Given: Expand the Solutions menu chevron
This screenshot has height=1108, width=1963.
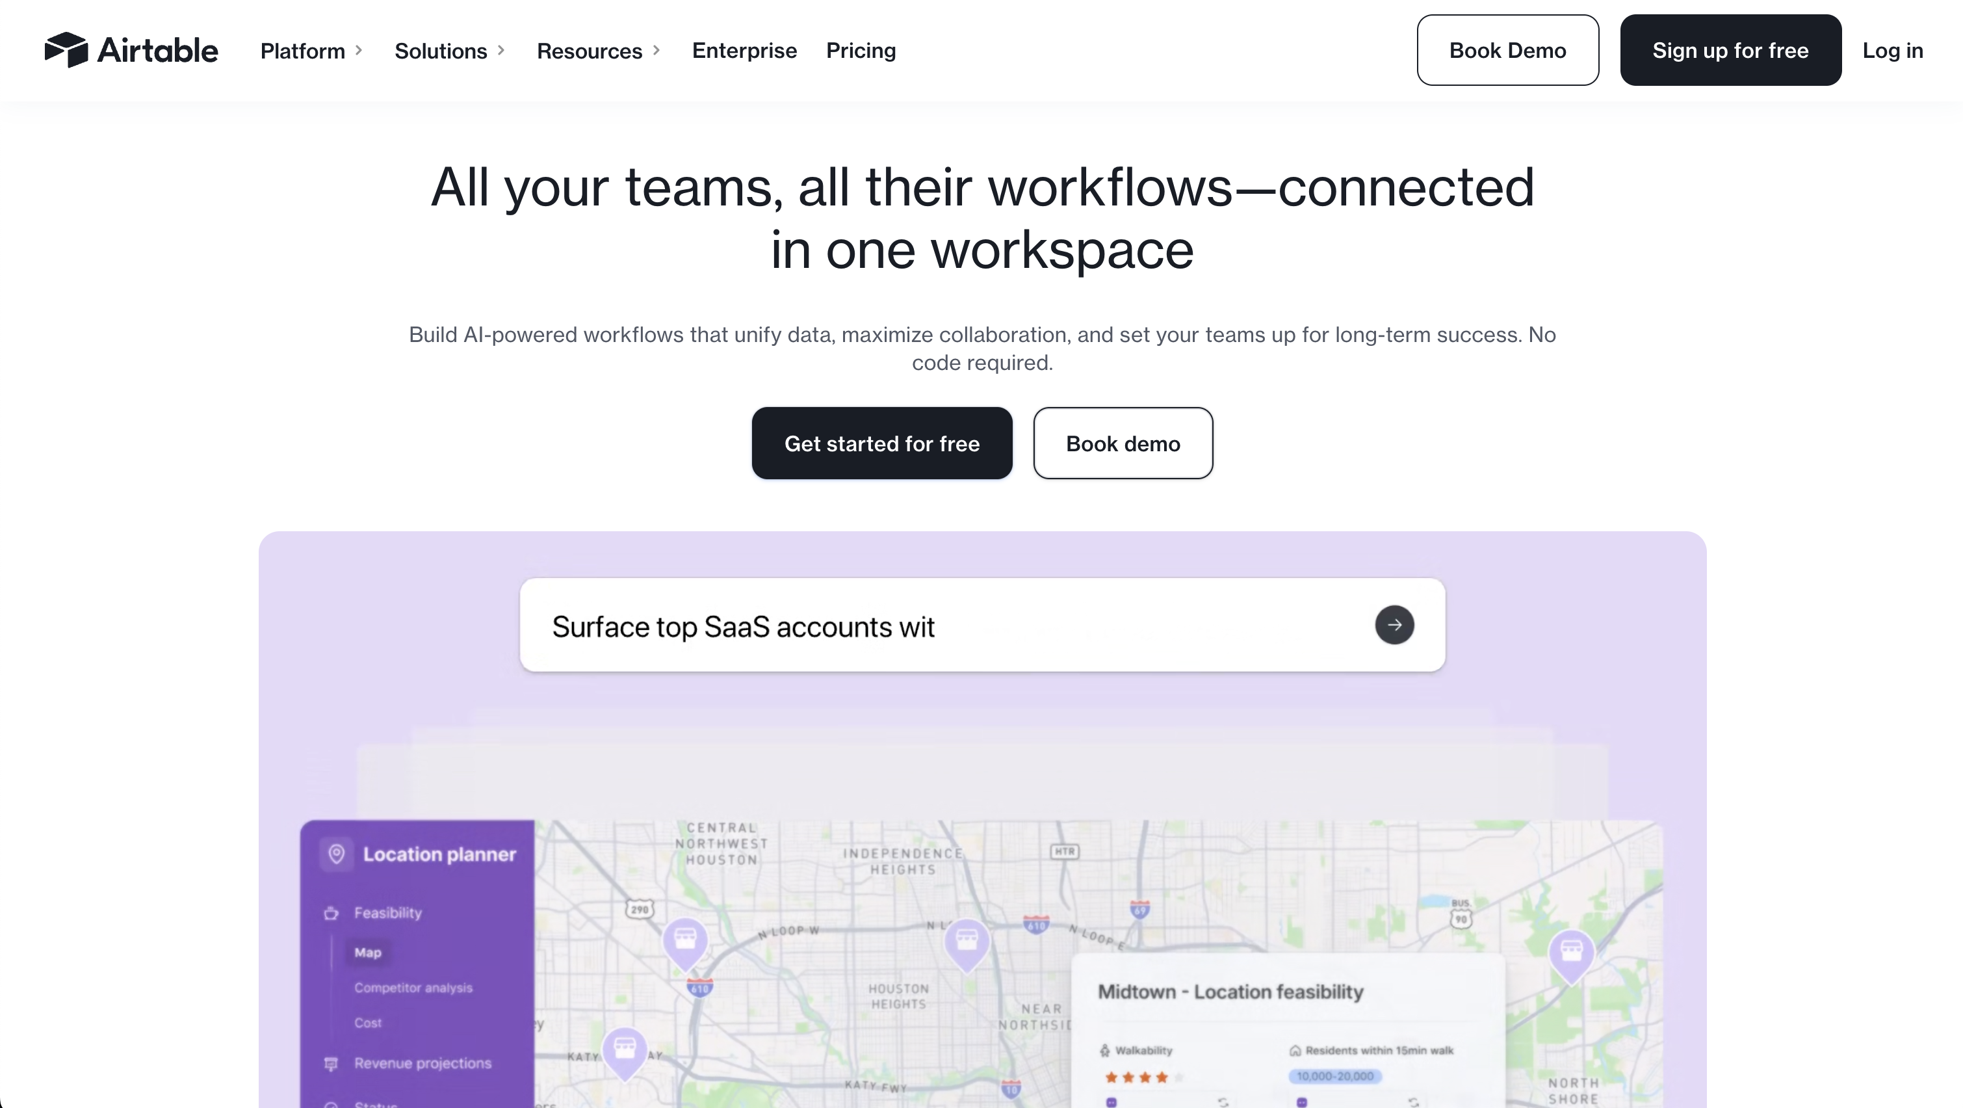Looking at the screenshot, I should [x=500, y=50].
